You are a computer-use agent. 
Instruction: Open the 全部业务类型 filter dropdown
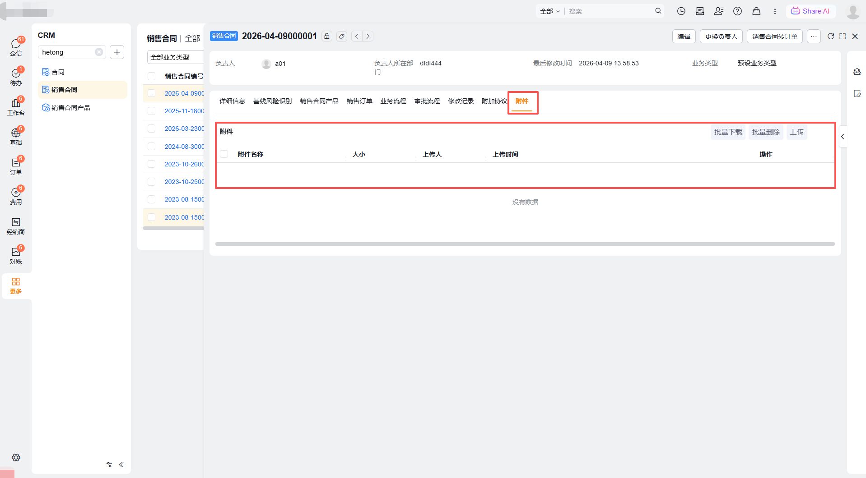coord(175,57)
